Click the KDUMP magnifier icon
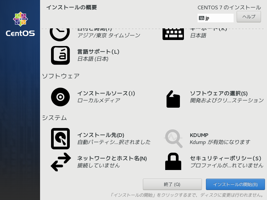Viewport: 267px width, 200px height. click(173, 139)
